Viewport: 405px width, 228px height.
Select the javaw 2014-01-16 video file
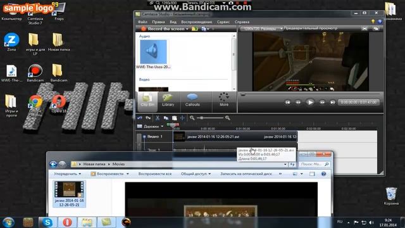[69, 194]
